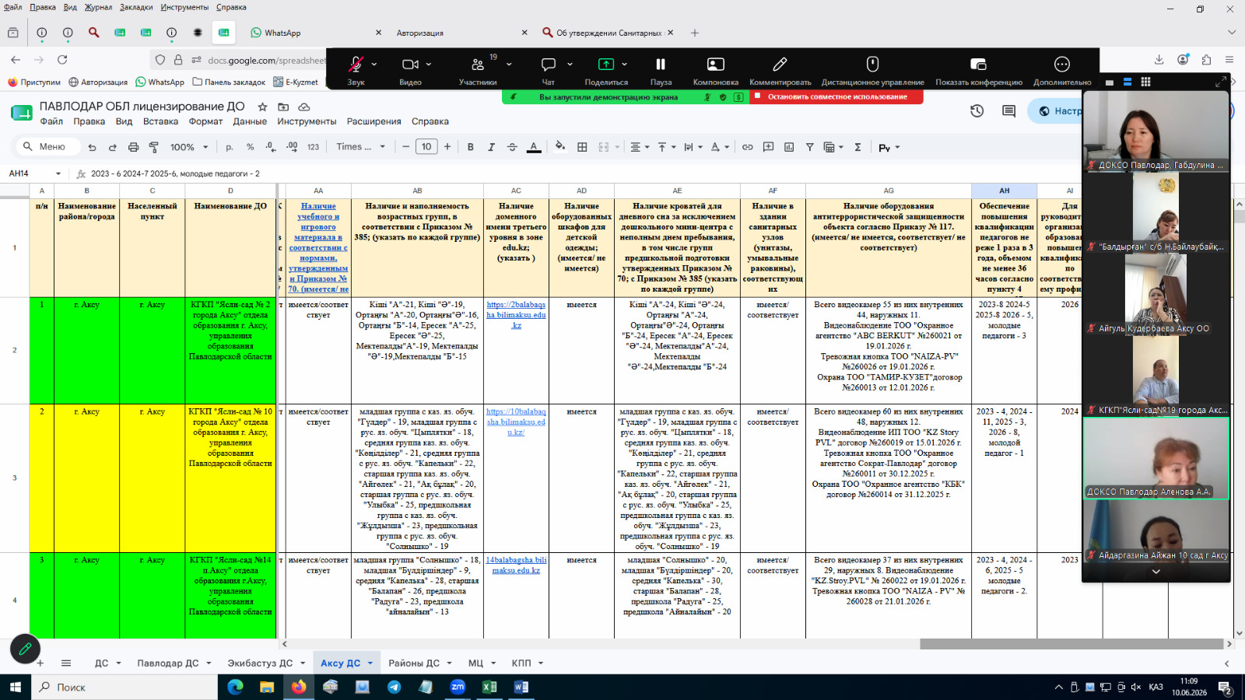Open the 2balabaqsha.bilimaksu.edu.kz link
Viewport: 1245px width, 700px height.
tap(516, 315)
